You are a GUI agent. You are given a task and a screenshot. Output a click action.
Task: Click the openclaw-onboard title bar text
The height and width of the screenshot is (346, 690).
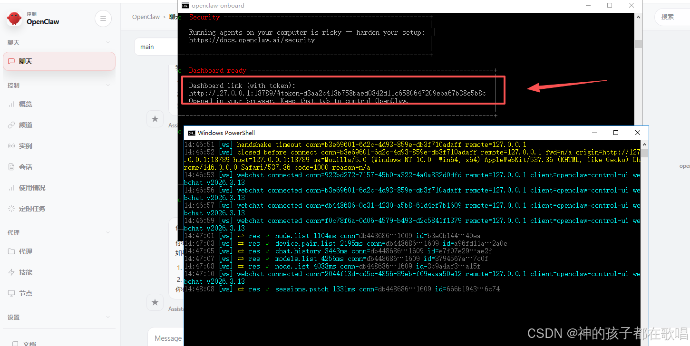[x=218, y=6]
